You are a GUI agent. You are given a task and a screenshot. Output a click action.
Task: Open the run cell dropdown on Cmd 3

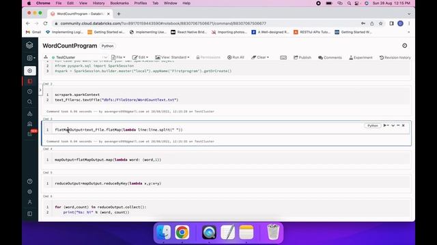coord(386,125)
